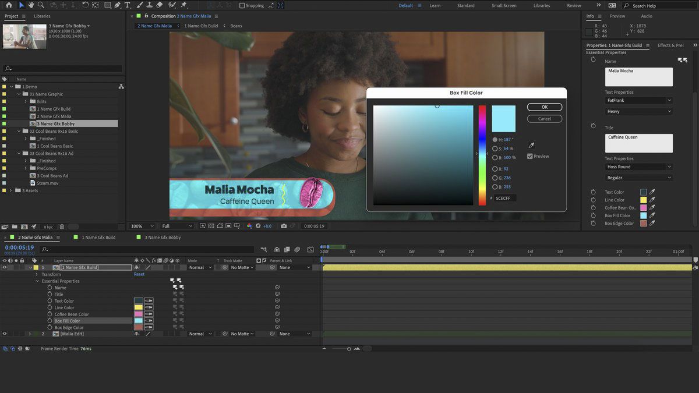Take a snapshot with the camera icon
The height and width of the screenshot is (393, 699).
point(284,226)
